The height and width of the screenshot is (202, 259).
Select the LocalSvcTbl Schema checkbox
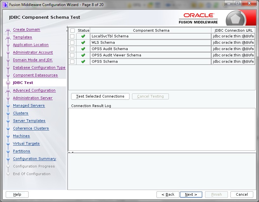point(72,36)
